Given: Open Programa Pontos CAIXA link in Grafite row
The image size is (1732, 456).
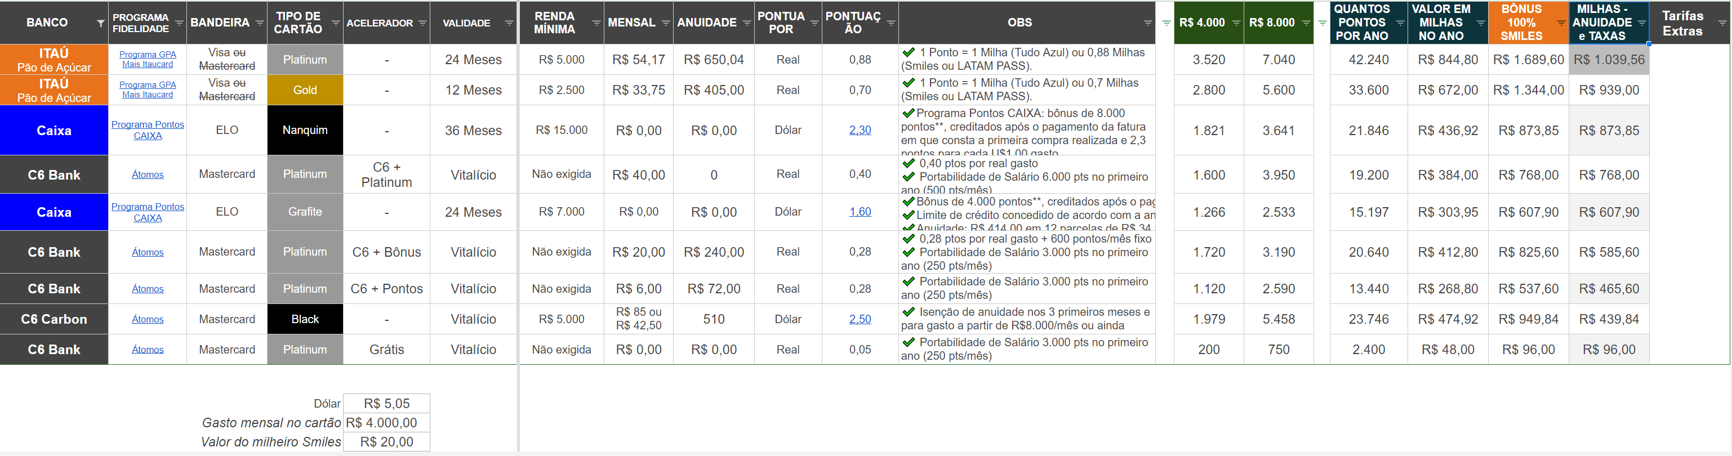Looking at the screenshot, I should pyautogui.click(x=148, y=212).
